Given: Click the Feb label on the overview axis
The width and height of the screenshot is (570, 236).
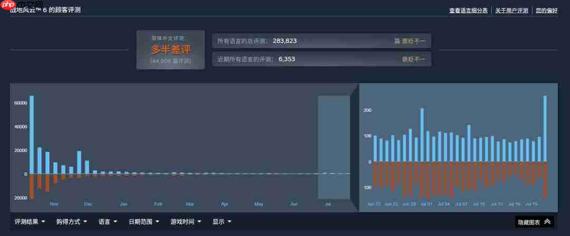Looking at the screenshot, I should tap(158, 204).
